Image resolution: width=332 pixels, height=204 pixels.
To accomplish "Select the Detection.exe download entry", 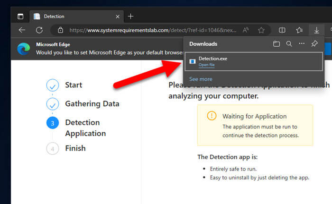I will click(254, 61).
